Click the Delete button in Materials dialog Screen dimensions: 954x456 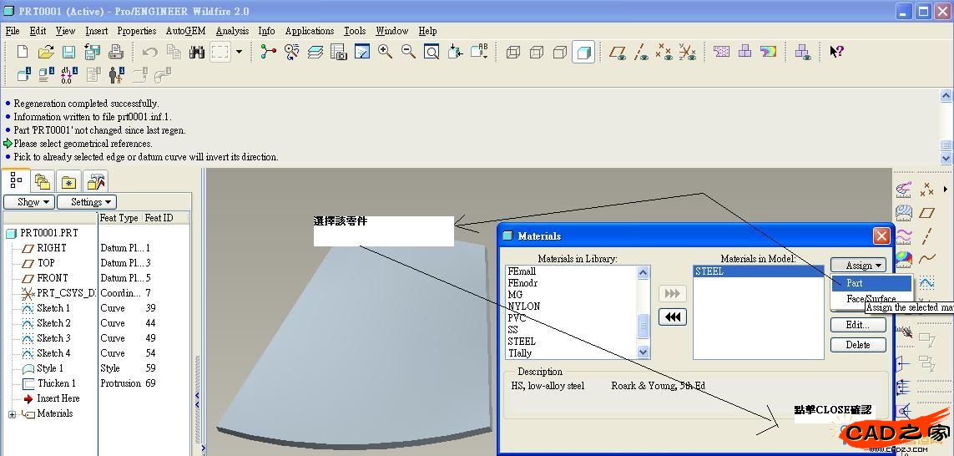pyautogui.click(x=857, y=345)
